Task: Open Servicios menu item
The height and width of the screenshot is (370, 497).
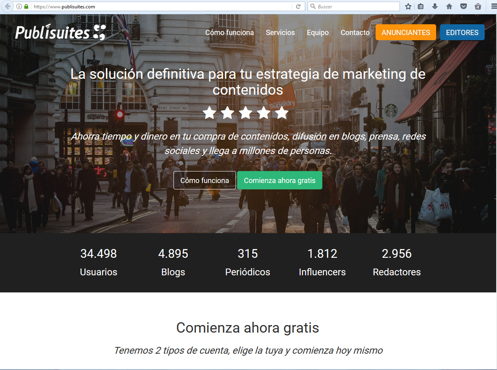Action: [x=281, y=33]
